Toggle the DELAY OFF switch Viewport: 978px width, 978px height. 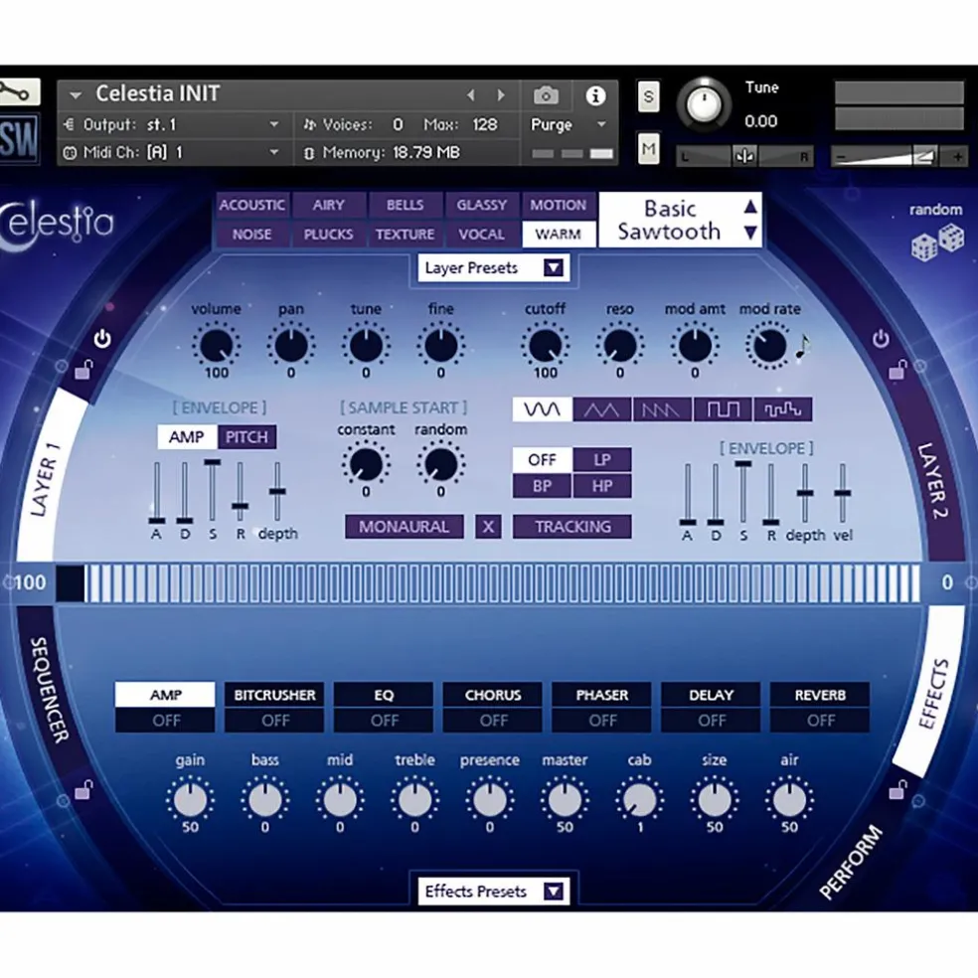point(711,721)
